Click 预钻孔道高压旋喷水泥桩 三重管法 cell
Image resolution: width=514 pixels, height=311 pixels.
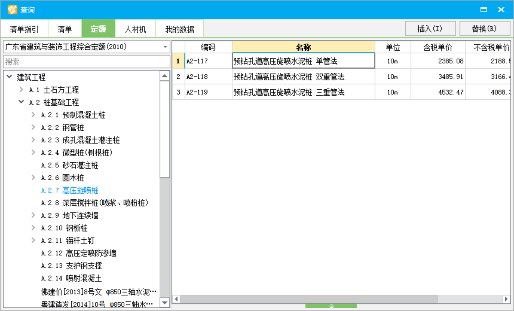(x=304, y=92)
